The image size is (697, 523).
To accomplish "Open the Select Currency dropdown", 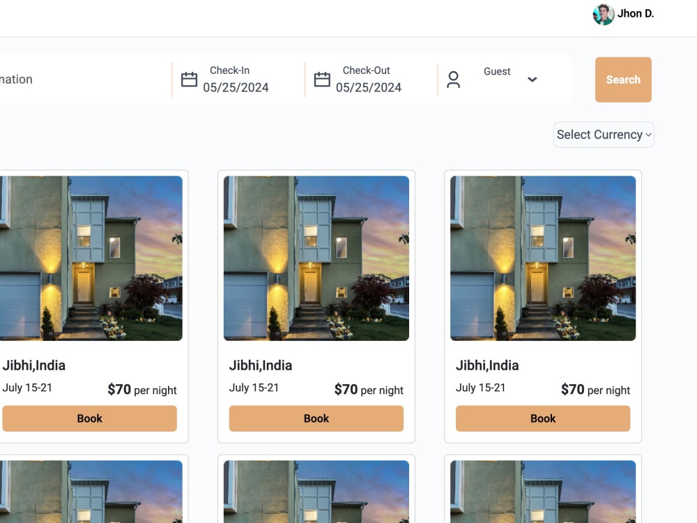I will pos(603,135).
